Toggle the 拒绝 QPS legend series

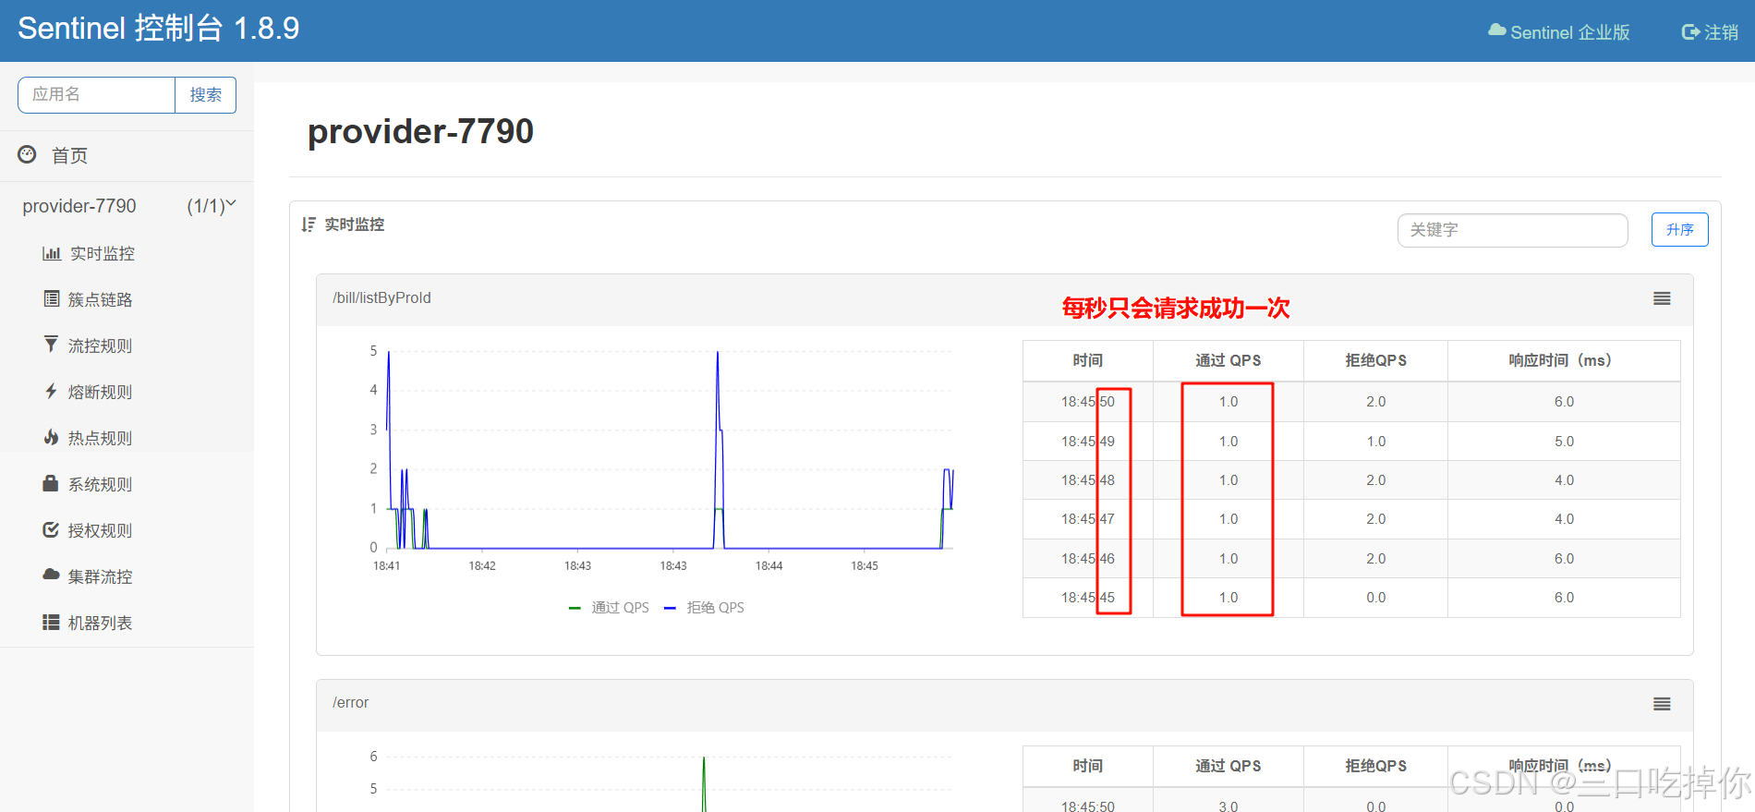(704, 607)
